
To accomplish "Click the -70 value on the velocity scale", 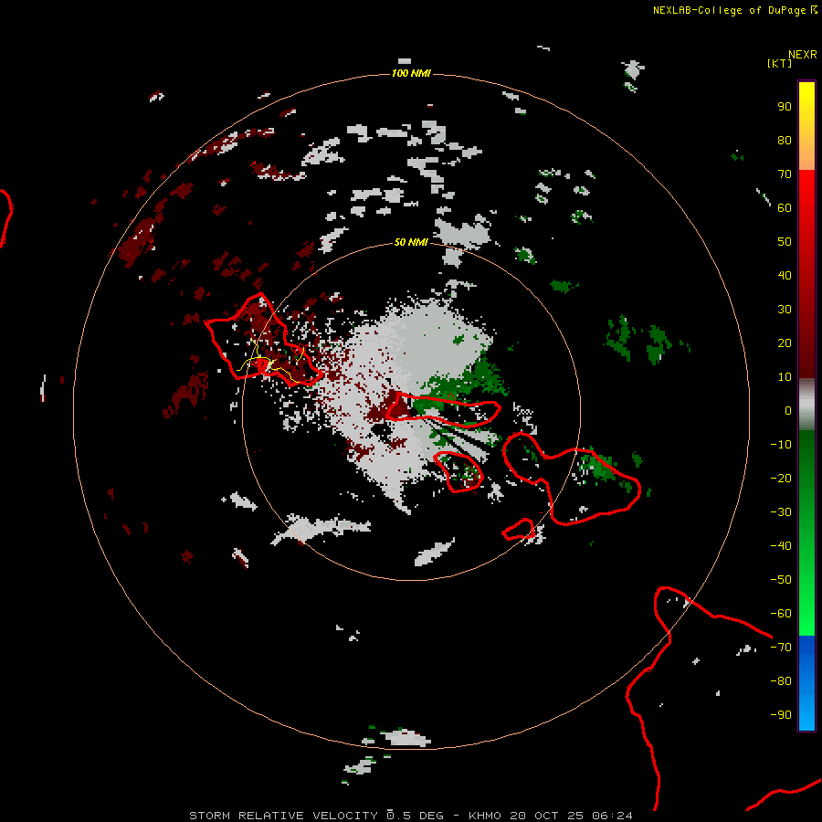I will [781, 648].
